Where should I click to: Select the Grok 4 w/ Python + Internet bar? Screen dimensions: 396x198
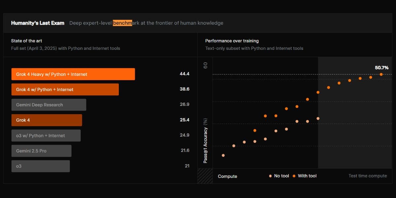[x=65, y=89]
